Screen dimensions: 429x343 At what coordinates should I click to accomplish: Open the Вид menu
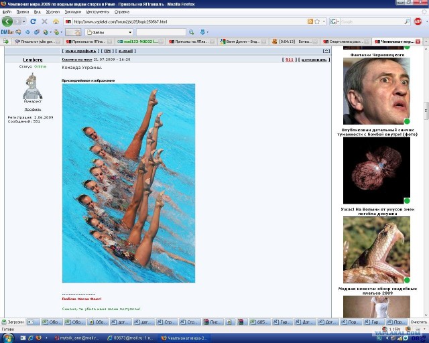[x=38, y=12]
